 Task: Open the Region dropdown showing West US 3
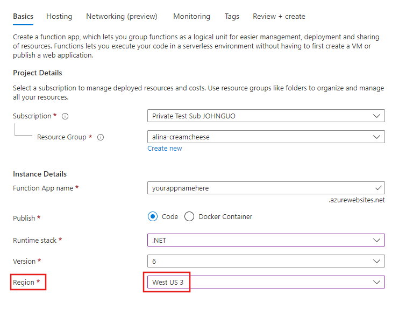tap(266, 282)
